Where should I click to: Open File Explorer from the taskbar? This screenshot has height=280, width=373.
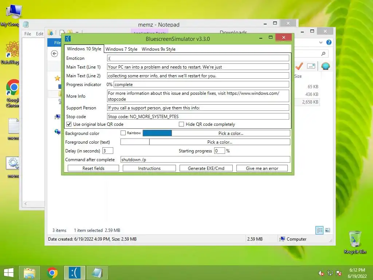click(30, 273)
